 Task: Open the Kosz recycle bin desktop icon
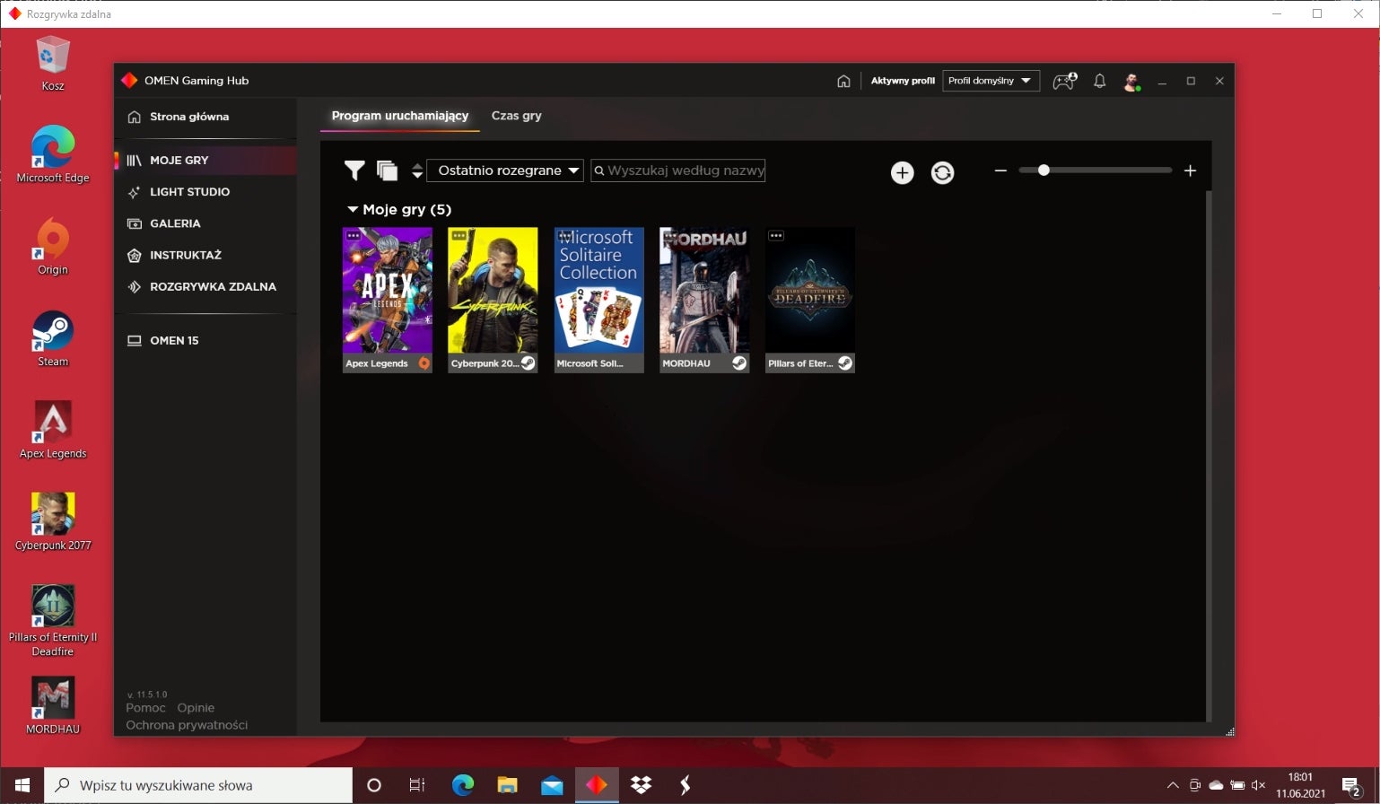(53, 63)
